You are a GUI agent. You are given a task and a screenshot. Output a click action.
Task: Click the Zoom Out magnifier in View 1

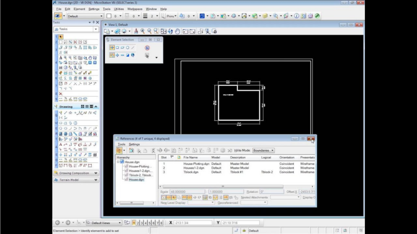[x=149, y=31]
